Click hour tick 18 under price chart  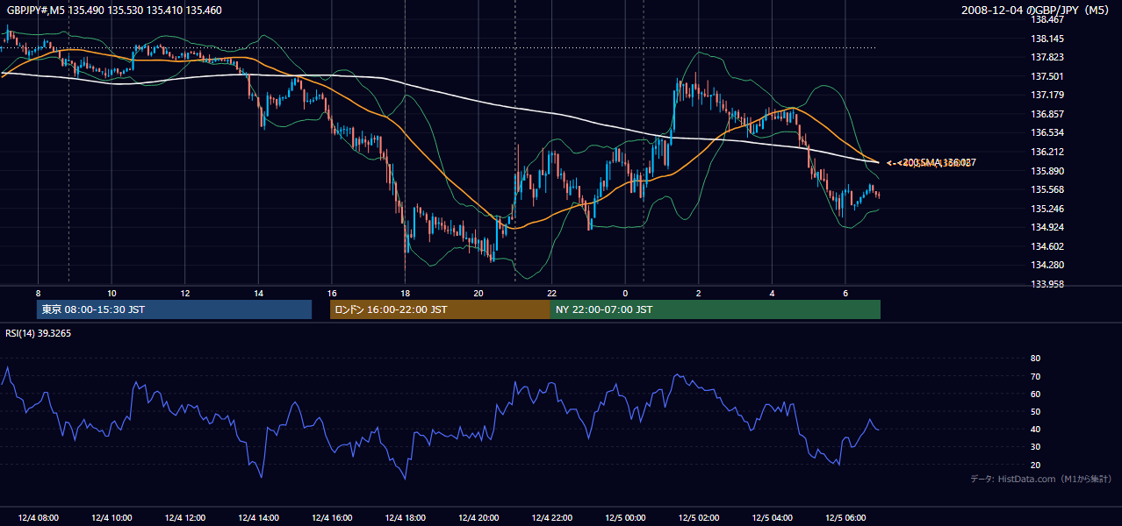[x=405, y=293]
